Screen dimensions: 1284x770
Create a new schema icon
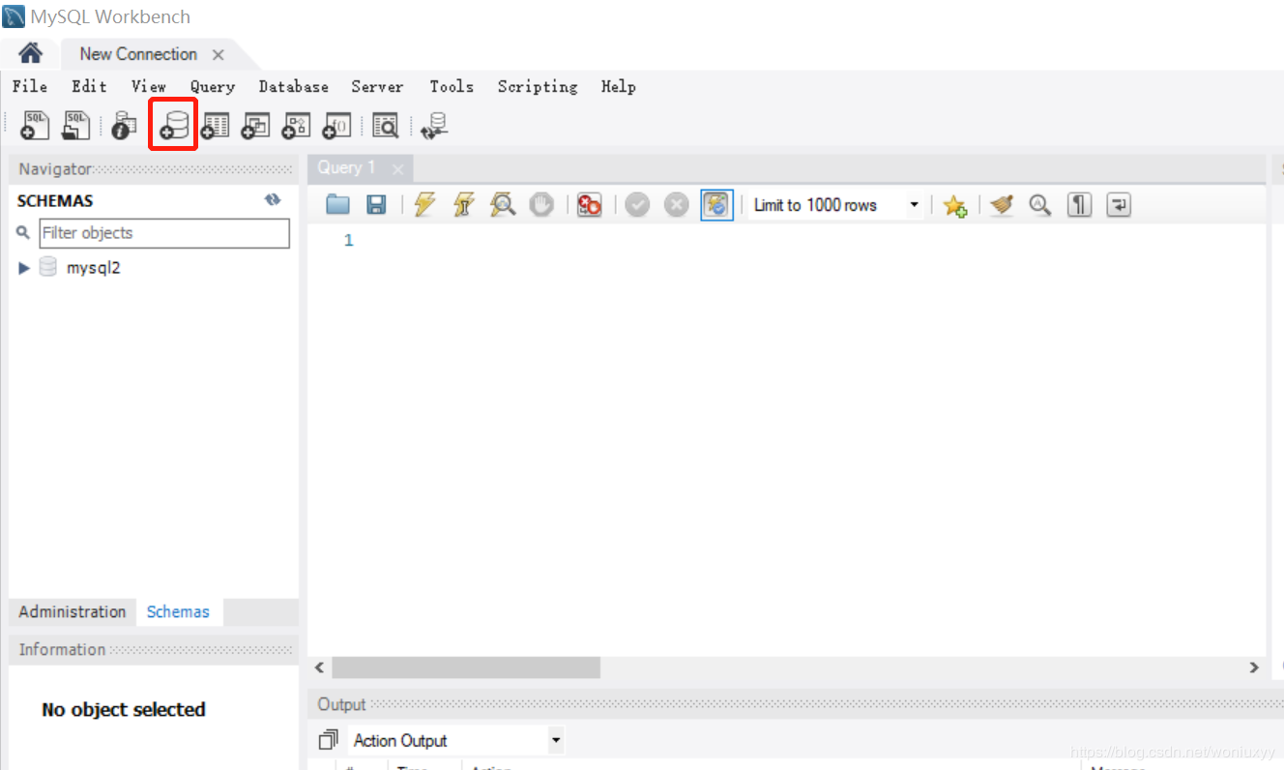[x=174, y=126]
